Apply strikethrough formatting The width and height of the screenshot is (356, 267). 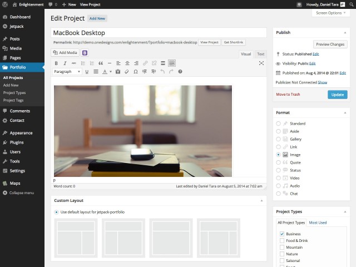74,63
